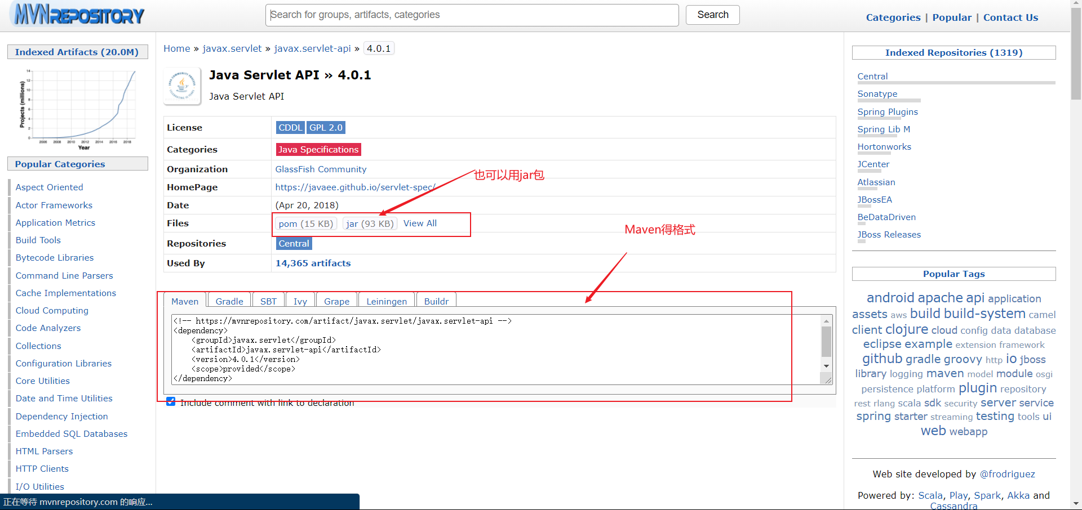Click the Java Servlet API artifact icon
This screenshot has width=1082, height=510.
click(182, 86)
